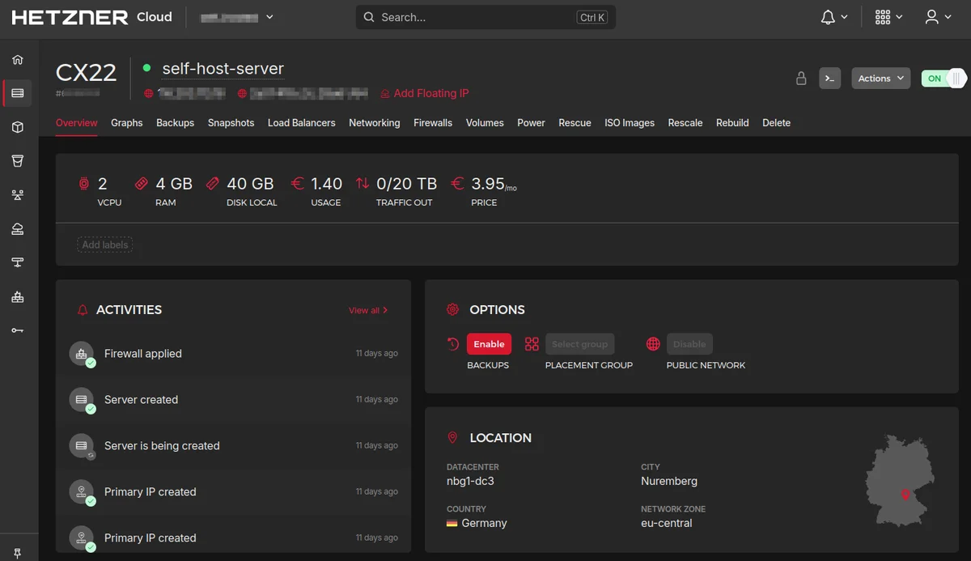Open Load Balancers from the sidebar
Viewport: 971px width, 561px height.
[x=18, y=194]
